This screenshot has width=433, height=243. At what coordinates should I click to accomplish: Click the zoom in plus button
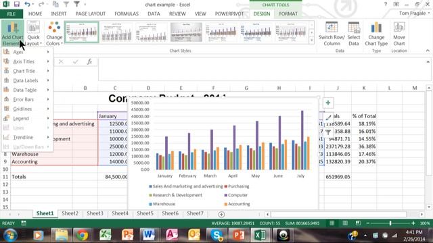tap(413, 223)
